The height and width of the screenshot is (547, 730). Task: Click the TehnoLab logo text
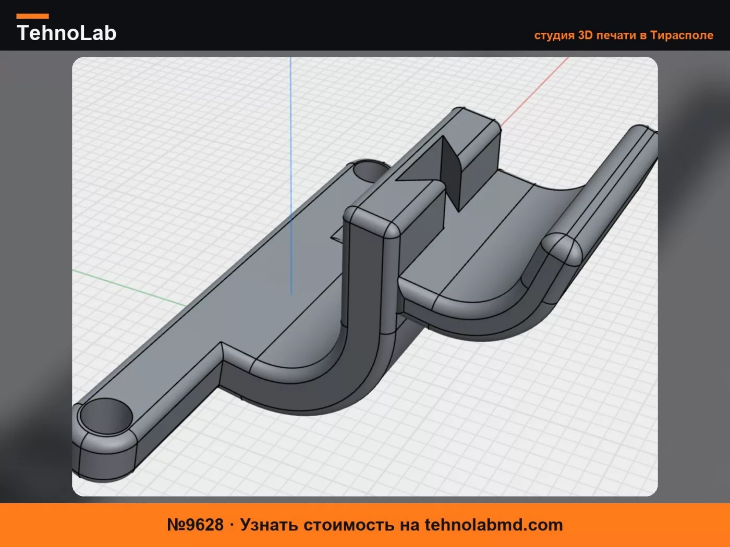pos(67,33)
